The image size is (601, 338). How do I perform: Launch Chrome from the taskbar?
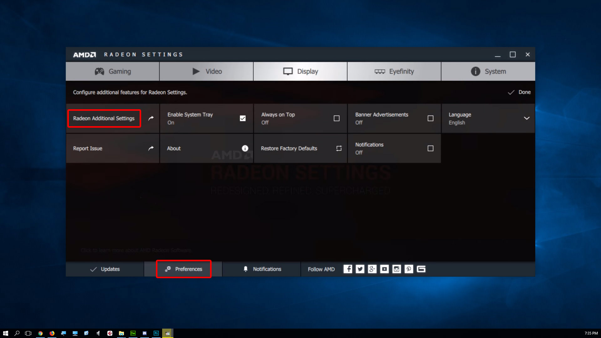tap(40, 333)
